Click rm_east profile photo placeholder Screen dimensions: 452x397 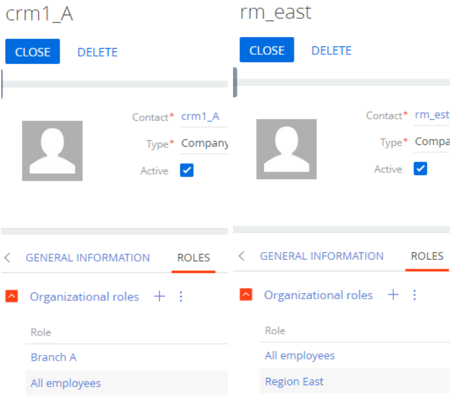286,149
